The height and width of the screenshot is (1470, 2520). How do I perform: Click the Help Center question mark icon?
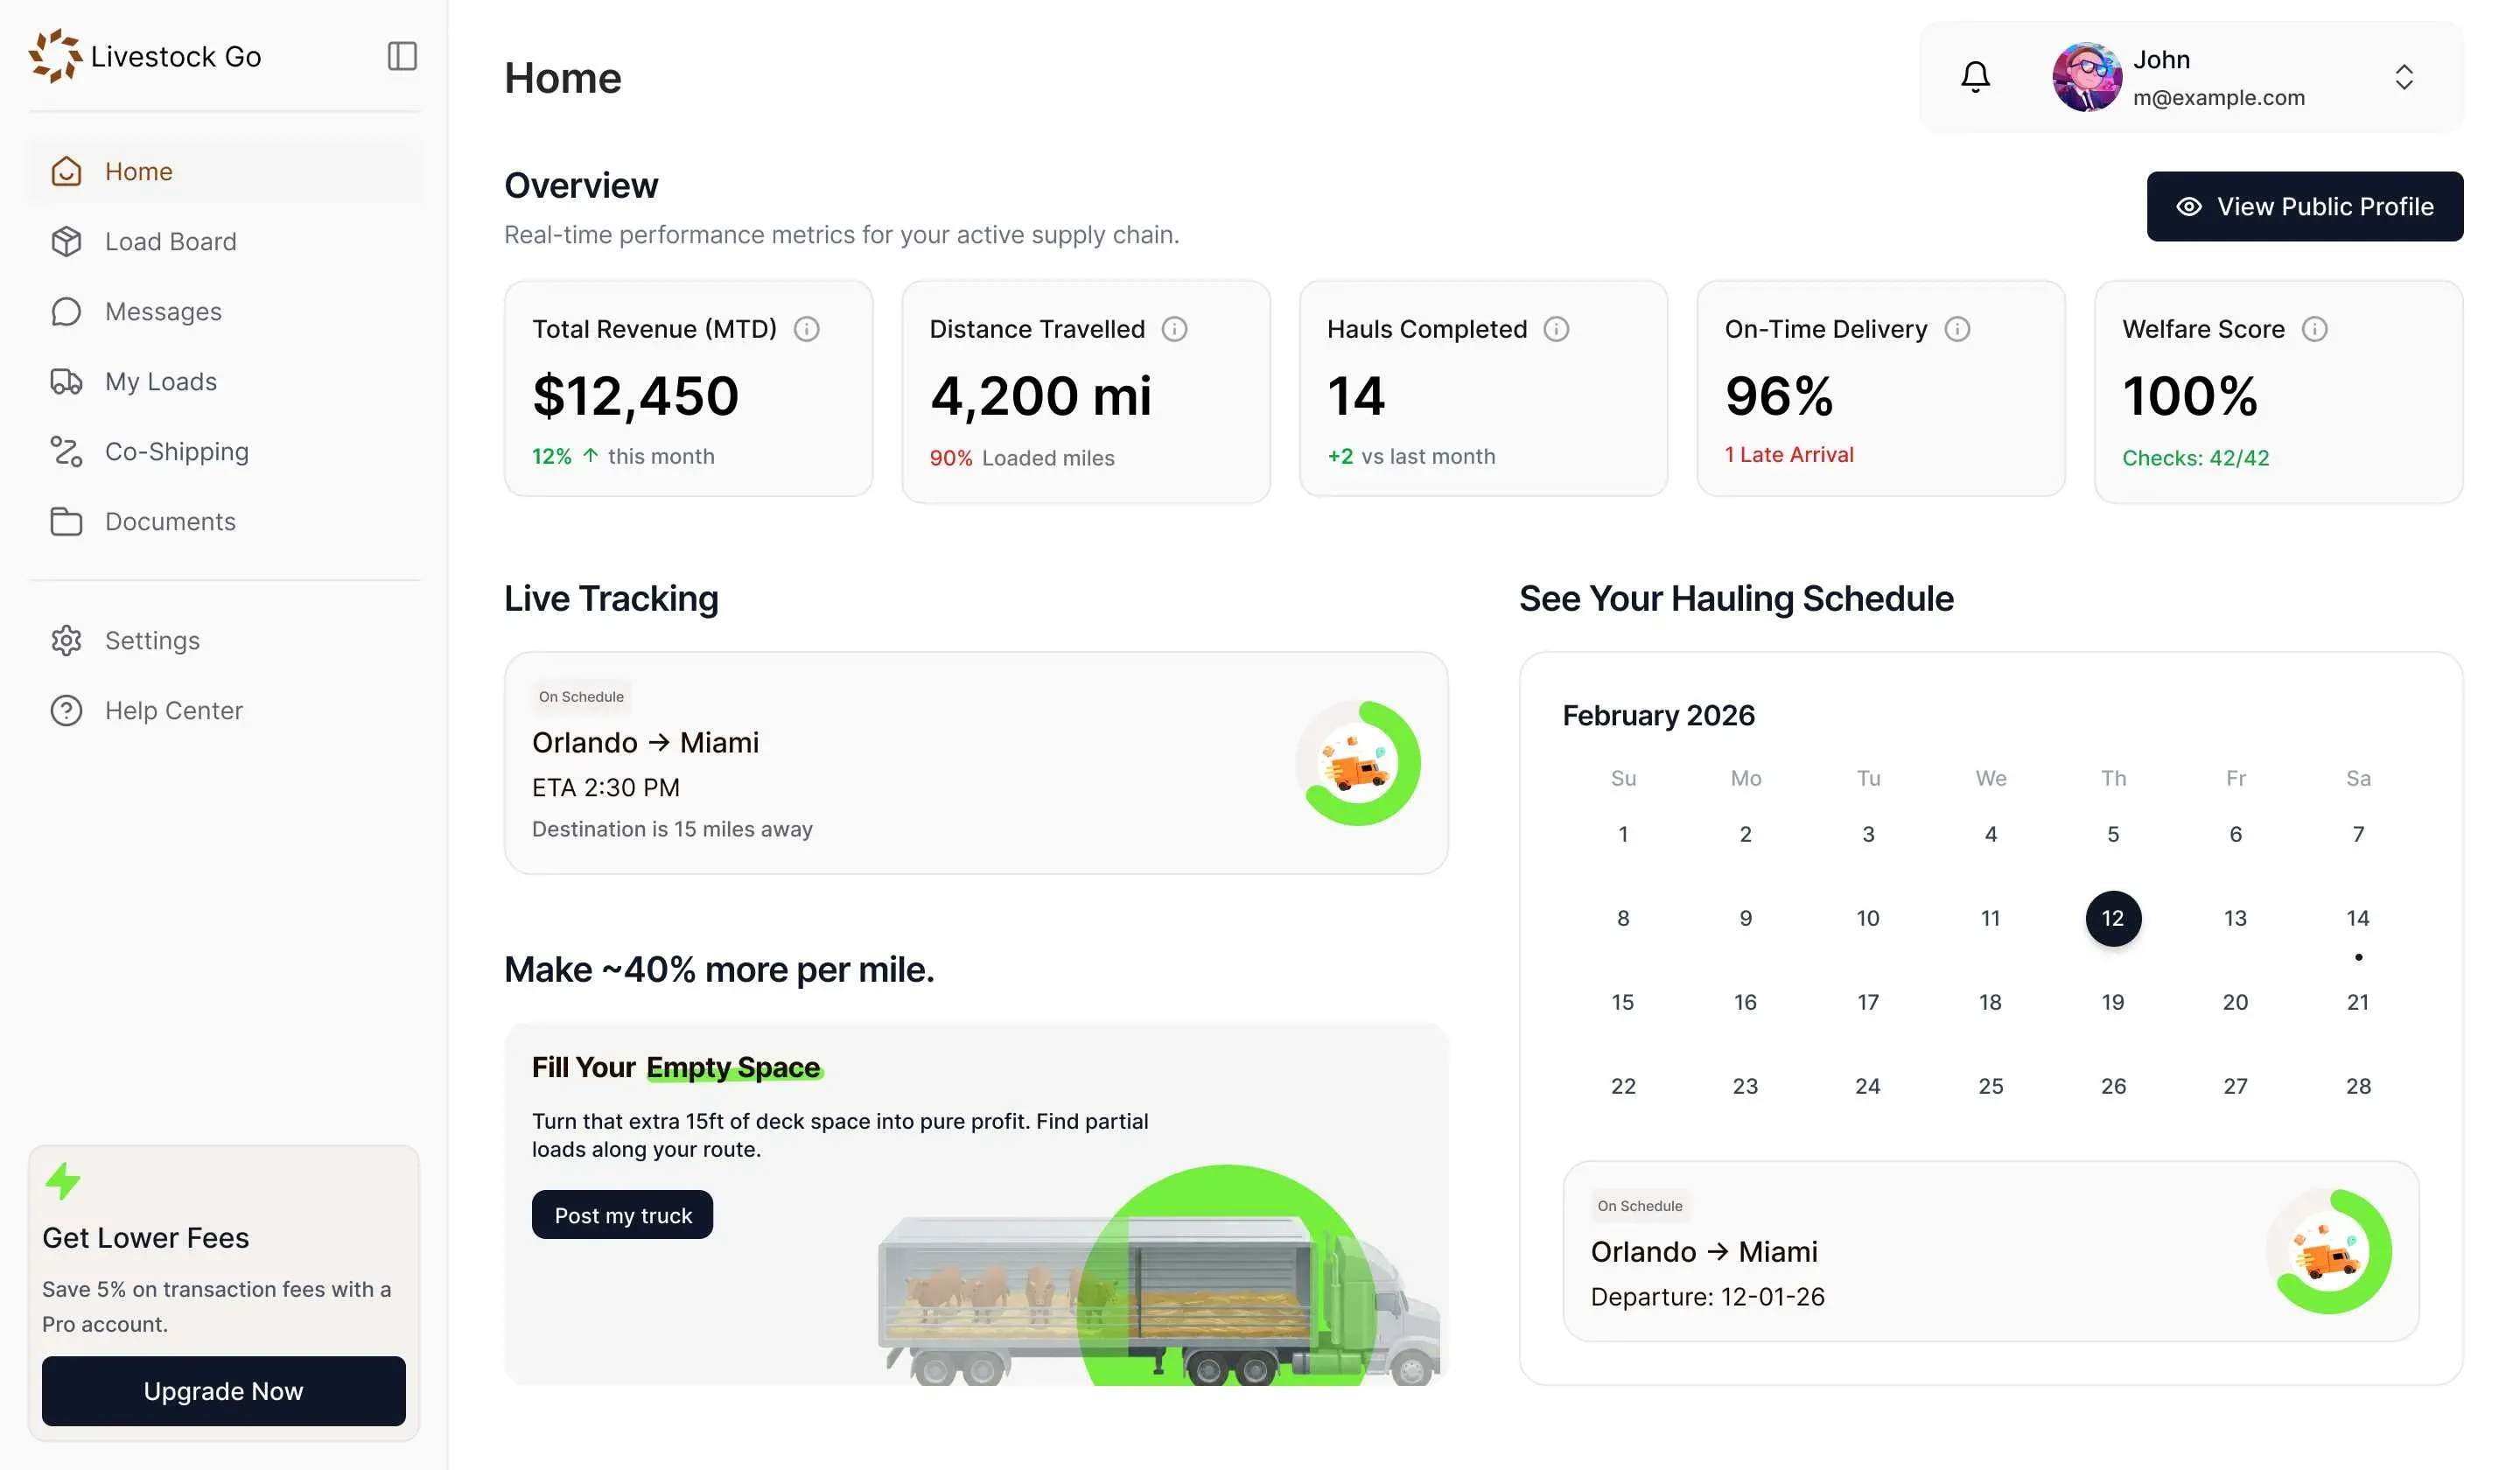click(66, 710)
